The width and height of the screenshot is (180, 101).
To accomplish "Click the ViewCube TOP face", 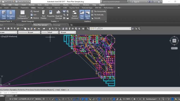I will pos(174,40).
